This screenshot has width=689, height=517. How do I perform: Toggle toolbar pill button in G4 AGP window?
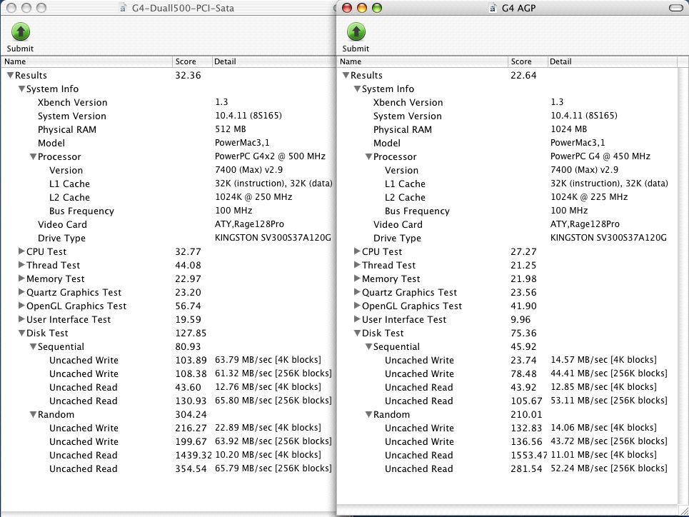(677, 8)
